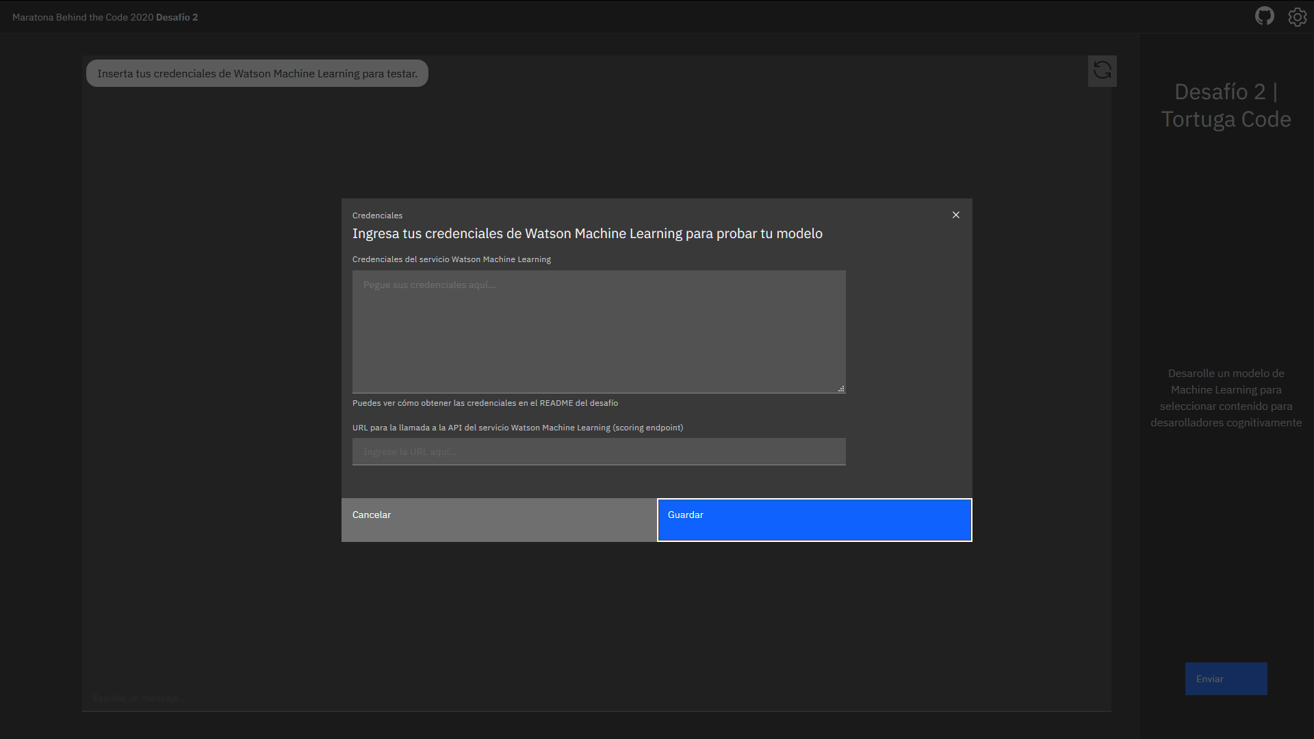Viewport: 1314px width, 739px height.
Task: Save credentials with the Guardar button
Action: 814,520
